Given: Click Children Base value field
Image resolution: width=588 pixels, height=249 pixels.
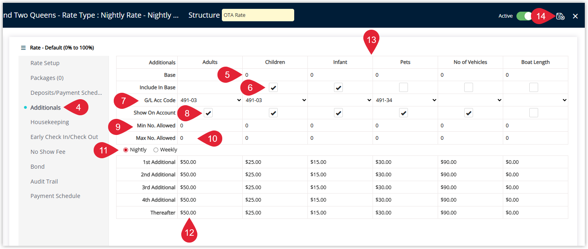Looking at the screenshot, I should point(275,75).
